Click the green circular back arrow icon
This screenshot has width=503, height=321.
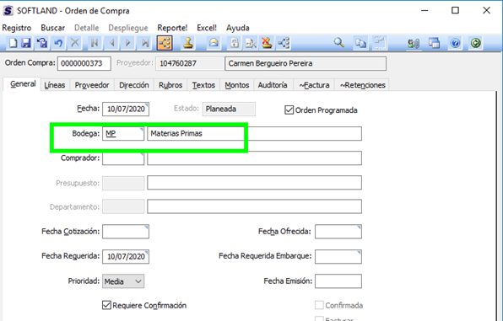[x=476, y=43]
